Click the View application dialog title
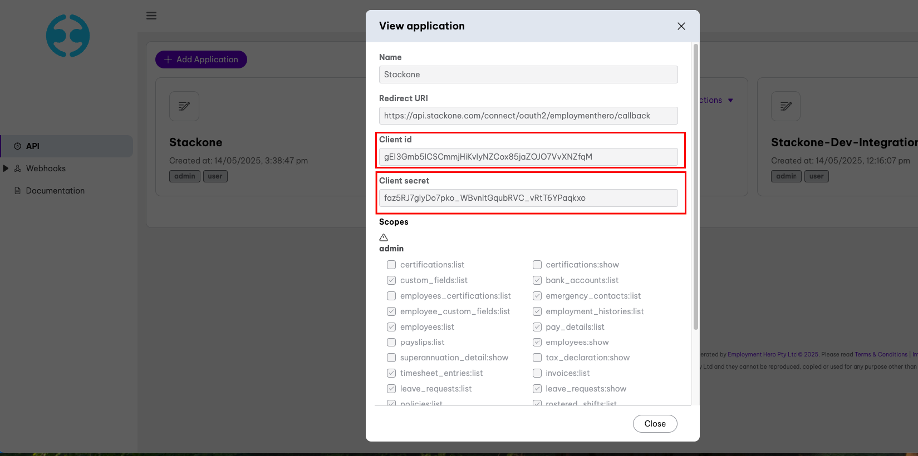This screenshot has height=456, width=918. (x=422, y=26)
